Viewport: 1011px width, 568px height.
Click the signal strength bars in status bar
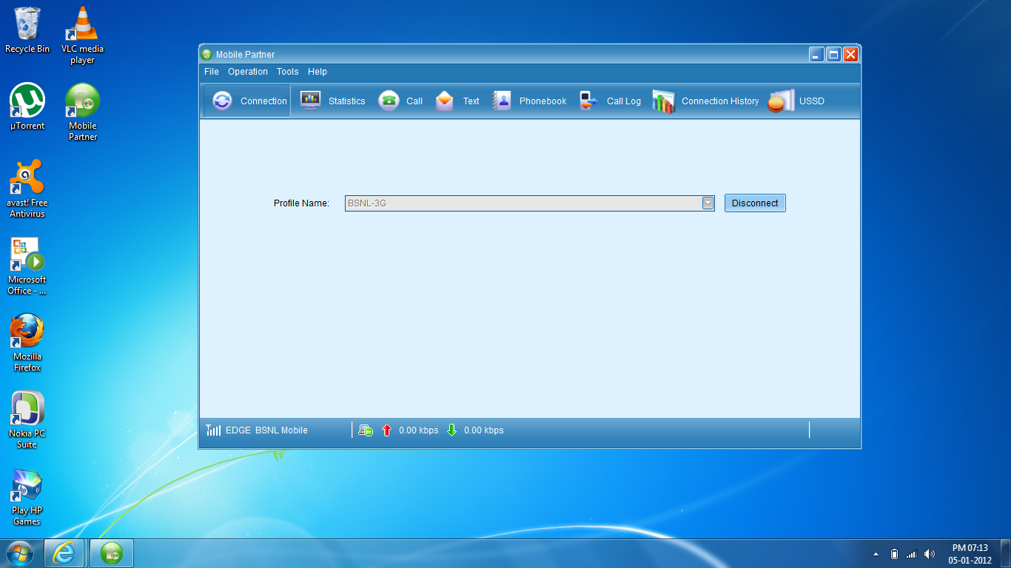[x=213, y=430]
